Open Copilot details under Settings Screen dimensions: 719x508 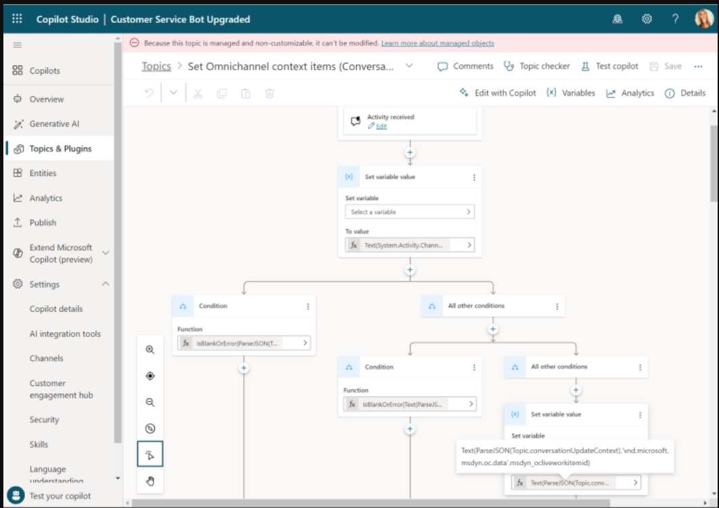coord(56,309)
